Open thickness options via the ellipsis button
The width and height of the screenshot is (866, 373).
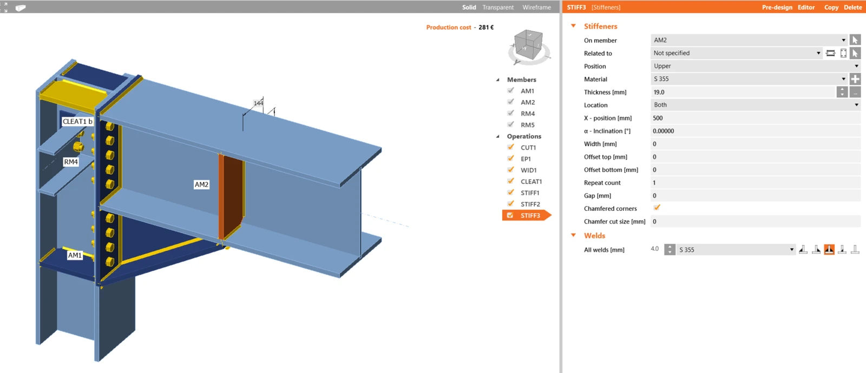(x=855, y=92)
